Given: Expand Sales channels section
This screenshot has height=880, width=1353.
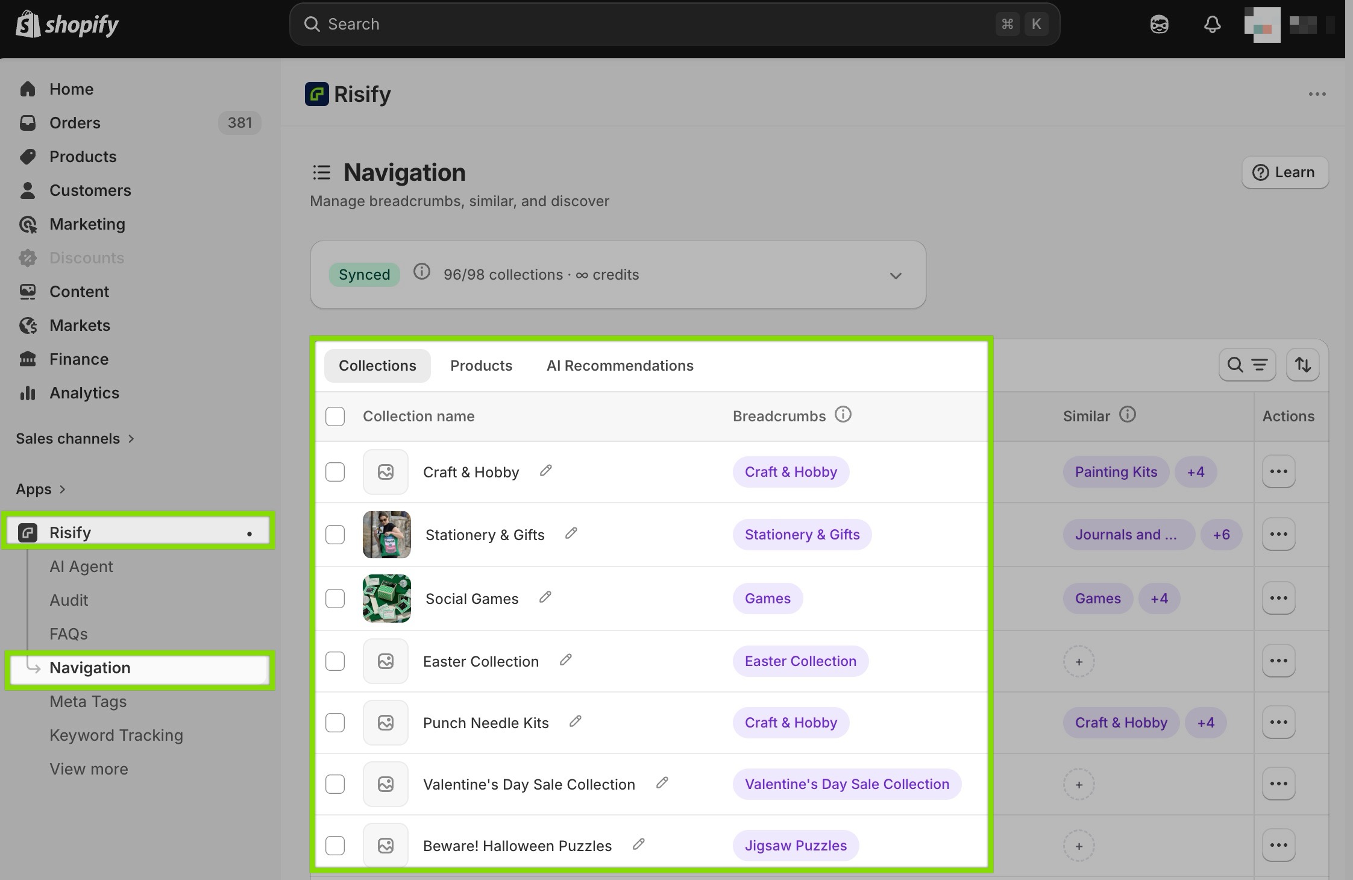Looking at the screenshot, I should click(x=75, y=439).
